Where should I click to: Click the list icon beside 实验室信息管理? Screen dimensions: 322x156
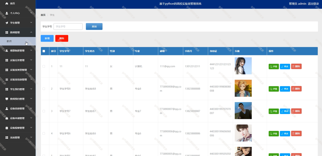point(7,79)
